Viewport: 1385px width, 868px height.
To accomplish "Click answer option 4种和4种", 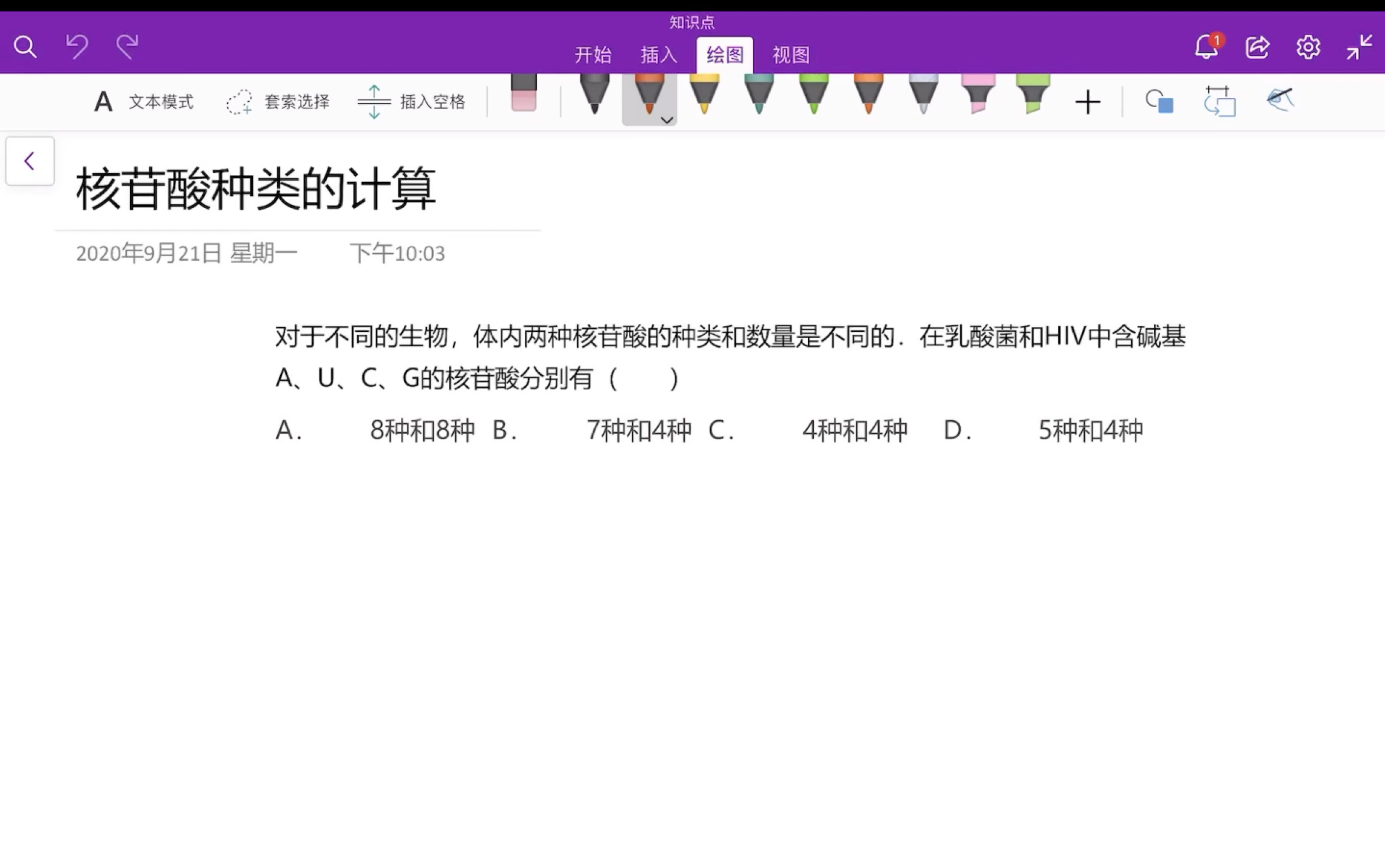I will click(855, 430).
